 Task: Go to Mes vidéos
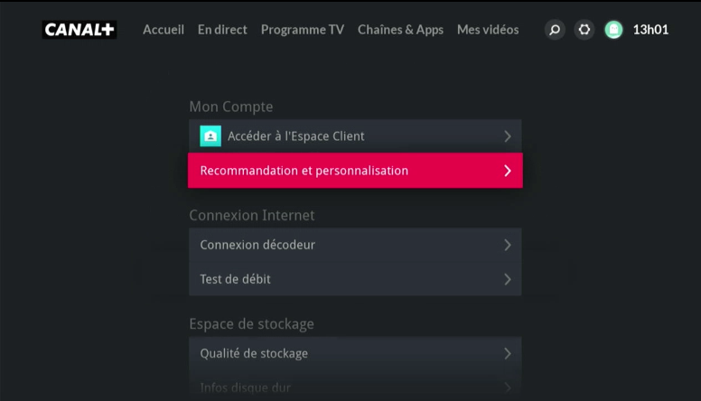(x=488, y=30)
